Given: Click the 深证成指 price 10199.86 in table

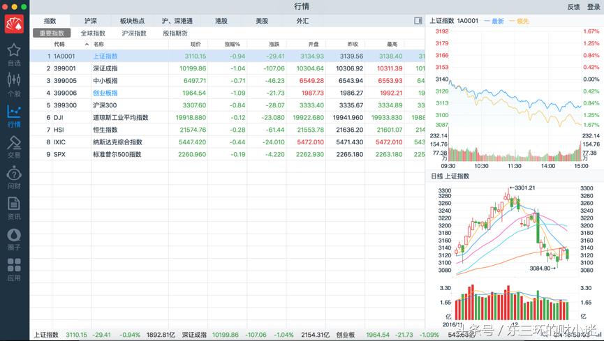Looking at the screenshot, I should click(193, 68).
